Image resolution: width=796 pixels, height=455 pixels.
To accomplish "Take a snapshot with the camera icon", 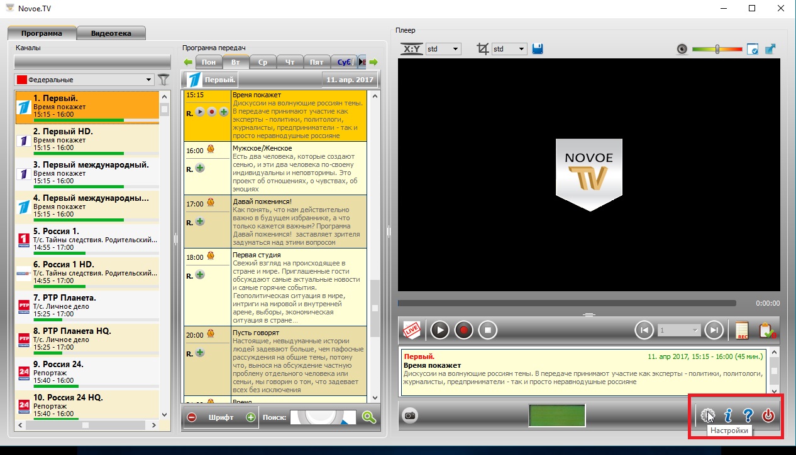I will pos(410,415).
